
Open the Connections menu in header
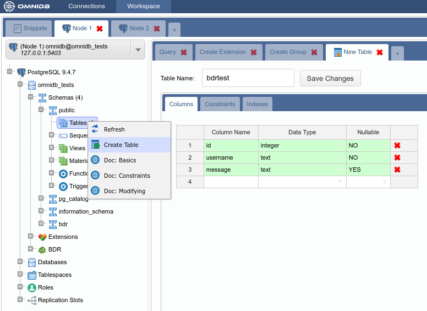pyautogui.click(x=86, y=6)
